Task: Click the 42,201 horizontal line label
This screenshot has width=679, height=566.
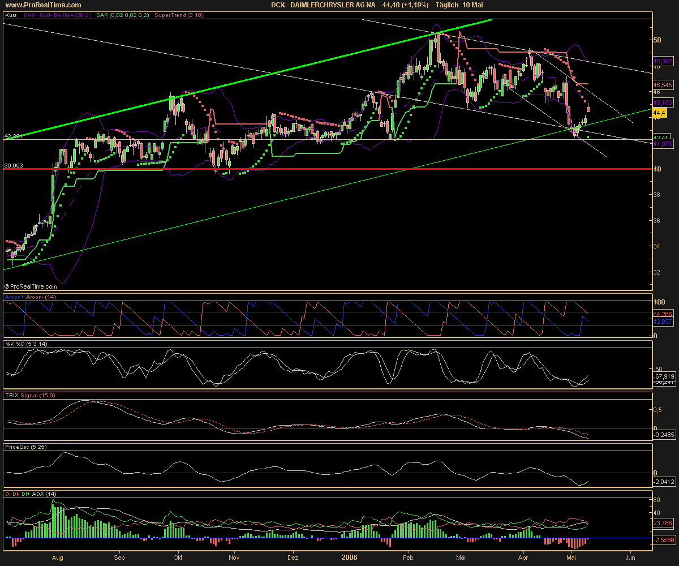Action: [12, 136]
